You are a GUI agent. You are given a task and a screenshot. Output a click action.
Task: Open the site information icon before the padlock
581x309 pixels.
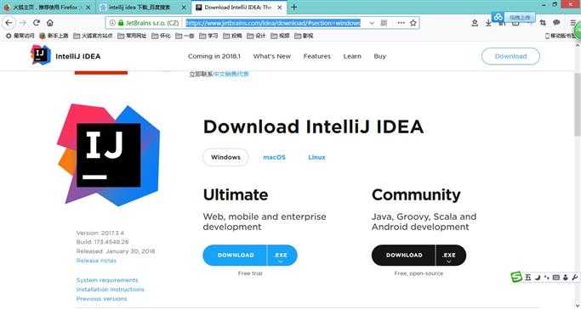112,23
